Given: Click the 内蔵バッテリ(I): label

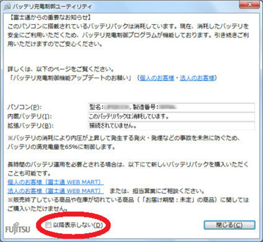Looking at the screenshot, I should (30, 116).
